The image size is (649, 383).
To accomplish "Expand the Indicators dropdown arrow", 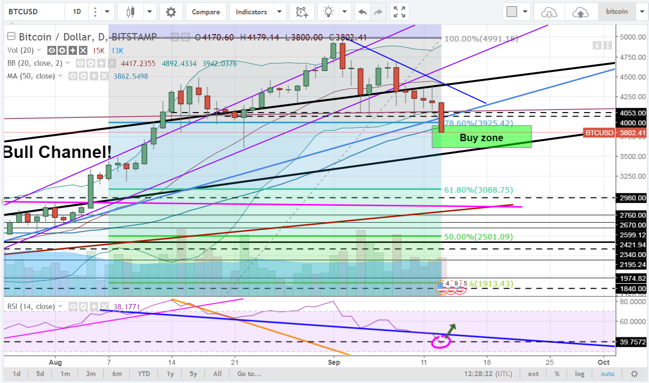I will pyautogui.click(x=280, y=12).
